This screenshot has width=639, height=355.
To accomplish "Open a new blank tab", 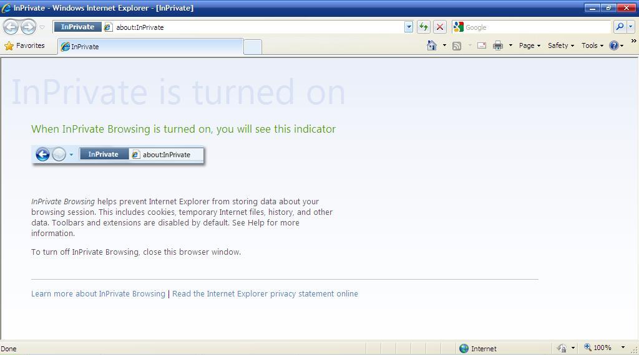I will point(253,47).
